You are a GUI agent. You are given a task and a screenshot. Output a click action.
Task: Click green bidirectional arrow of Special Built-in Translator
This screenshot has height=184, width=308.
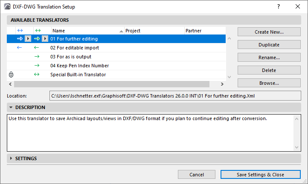[x=37, y=75]
